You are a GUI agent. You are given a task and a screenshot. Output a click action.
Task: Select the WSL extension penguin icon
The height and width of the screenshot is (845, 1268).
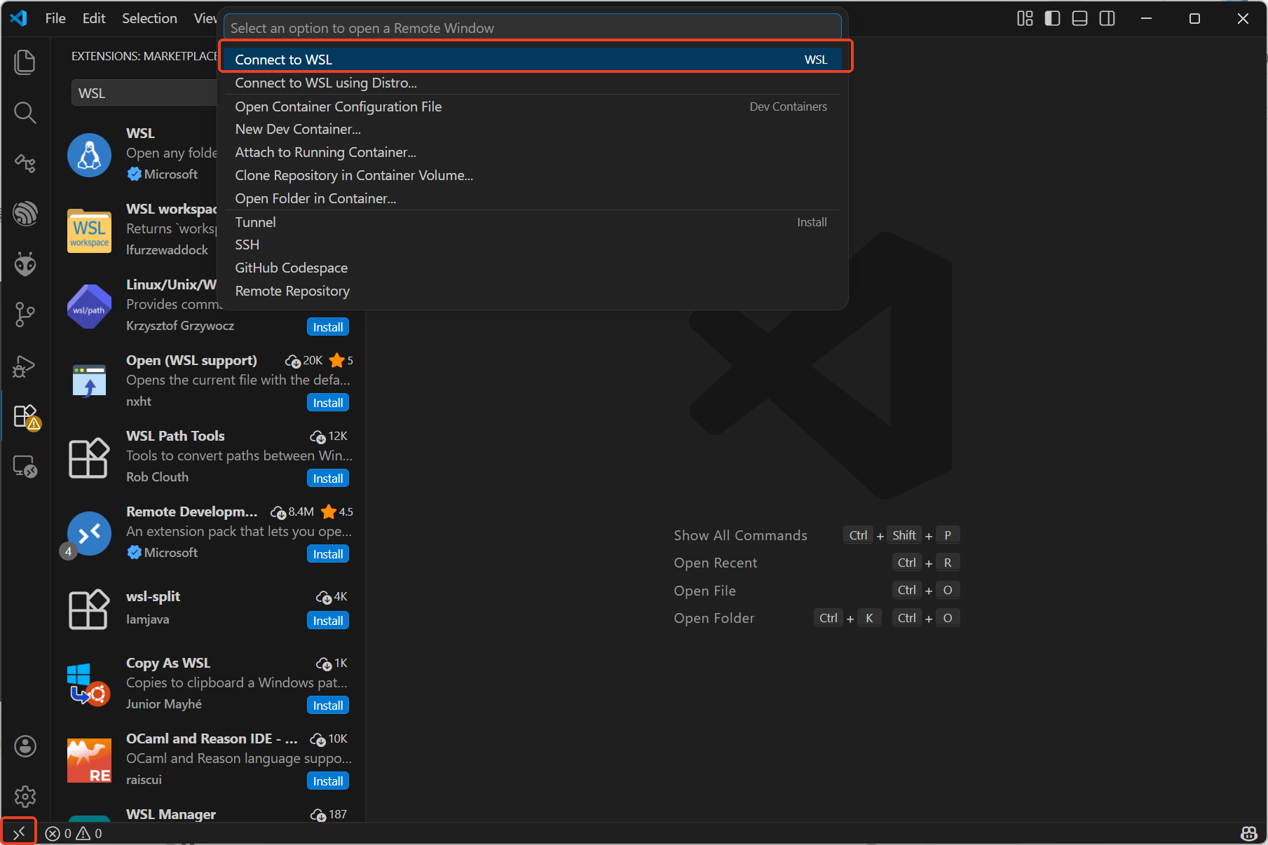tap(89, 155)
